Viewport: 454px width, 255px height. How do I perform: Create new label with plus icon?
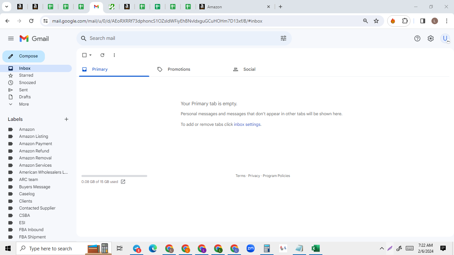click(66, 119)
